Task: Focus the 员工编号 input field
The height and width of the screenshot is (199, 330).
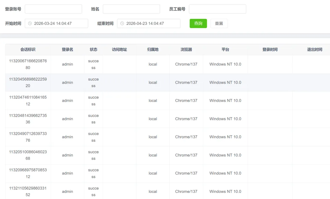Action: [x=218, y=9]
